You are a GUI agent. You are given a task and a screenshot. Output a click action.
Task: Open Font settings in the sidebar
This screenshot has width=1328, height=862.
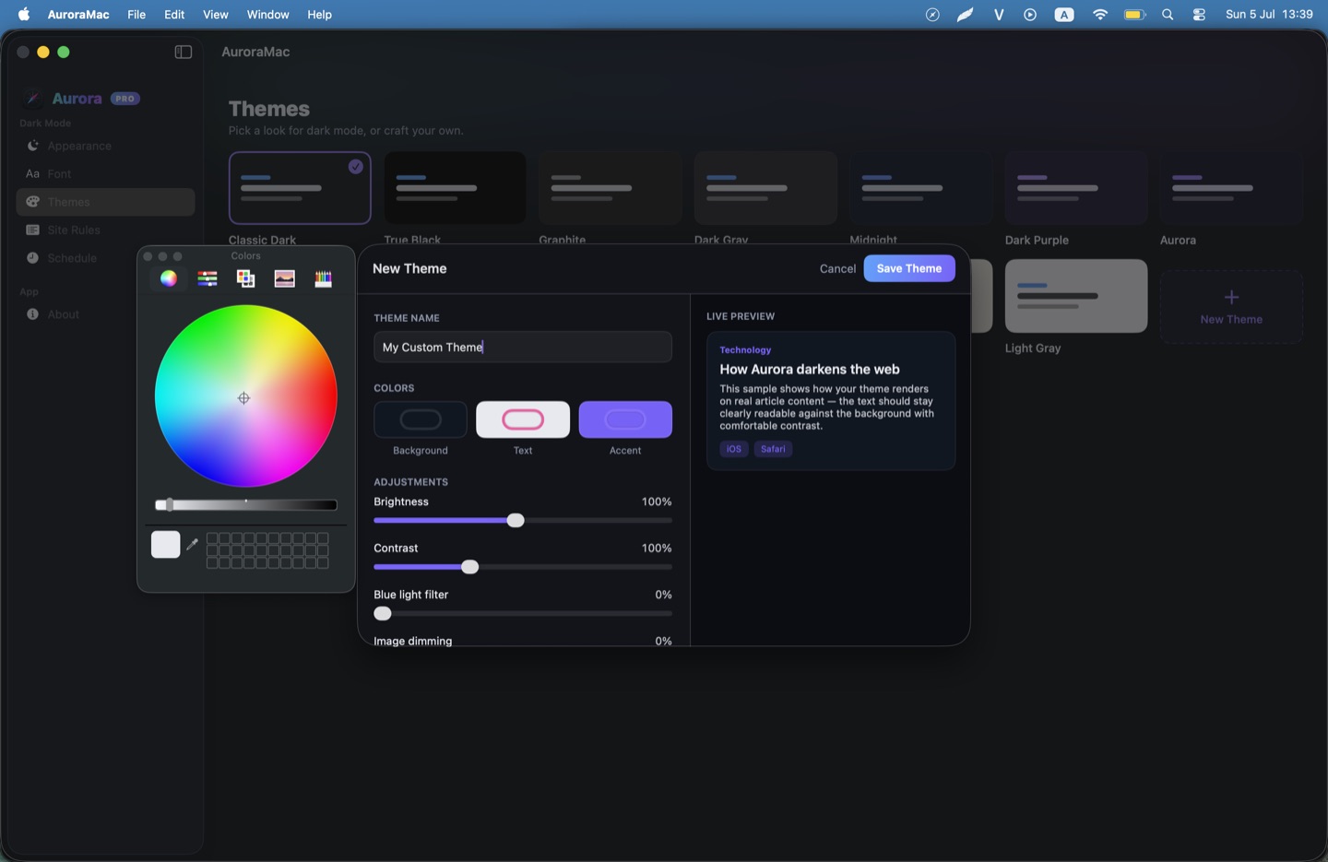tap(105, 173)
